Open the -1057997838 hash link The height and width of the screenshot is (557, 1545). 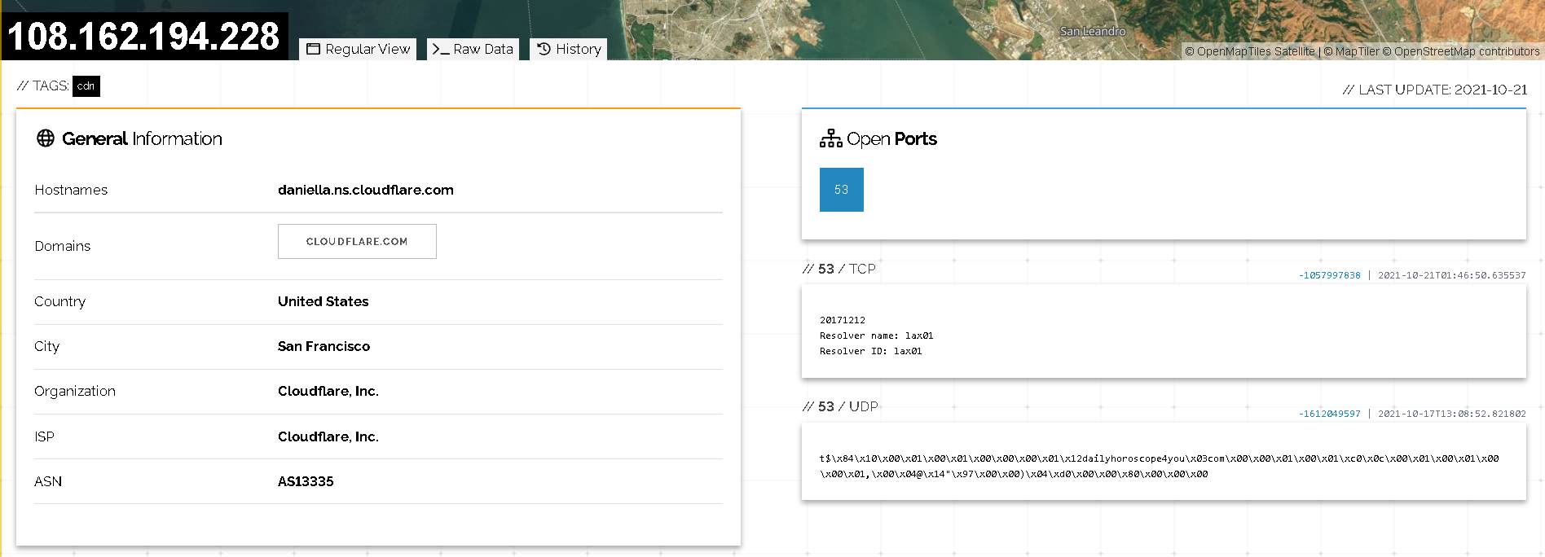(x=1329, y=275)
